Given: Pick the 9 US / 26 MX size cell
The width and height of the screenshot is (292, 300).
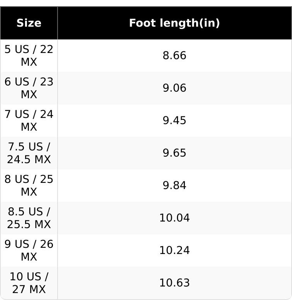Looking at the screenshot, I should [29, 251].
